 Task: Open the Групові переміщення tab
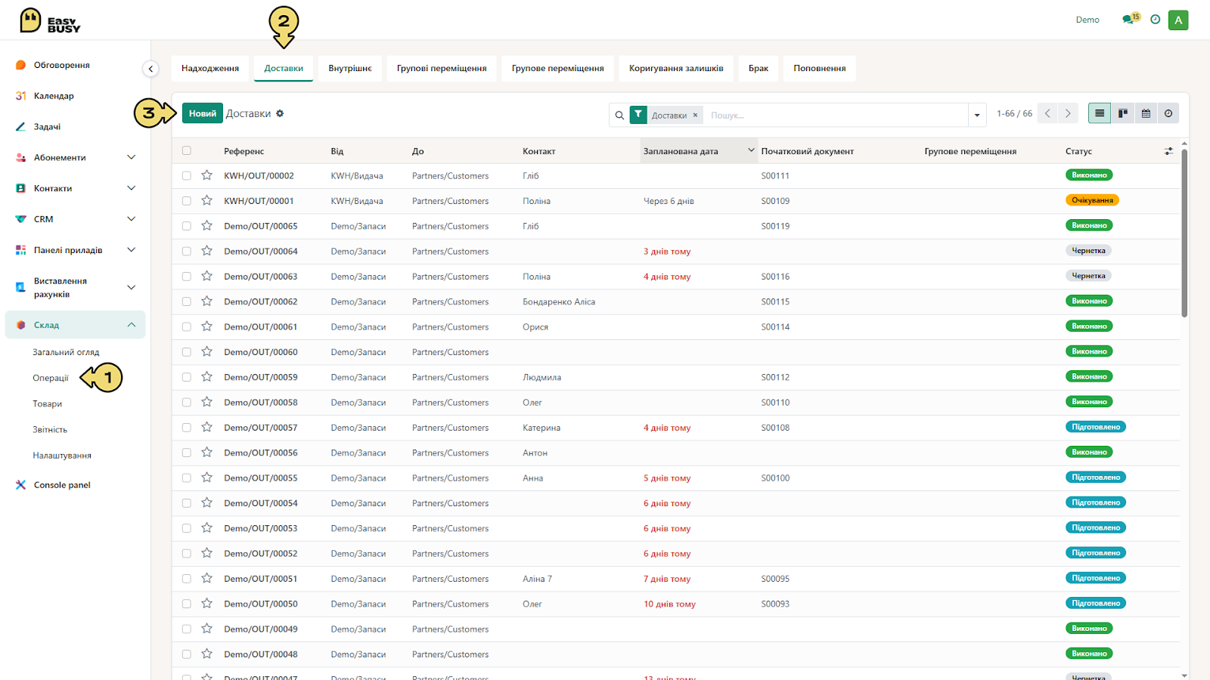[x=442, y=68]
